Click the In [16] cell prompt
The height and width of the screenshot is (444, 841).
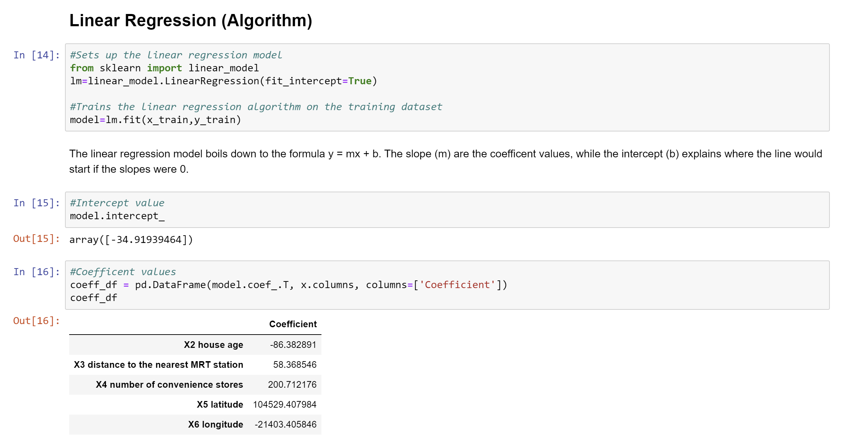point(36,272)
